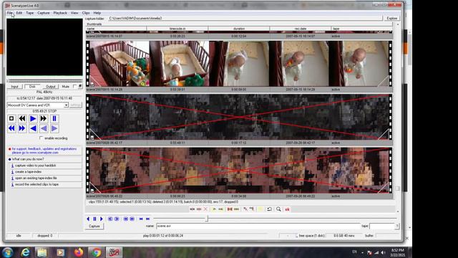Stop the tape transport
The image size is (458, 258).
click(11, 118)
